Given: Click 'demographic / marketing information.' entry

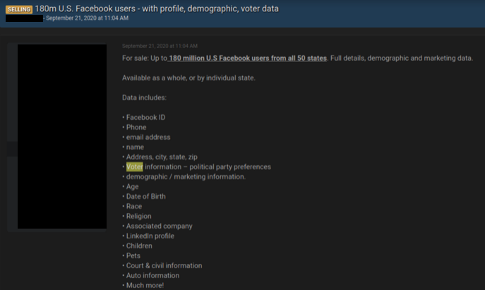Looking at the screenshot, I should click(x=186, y=177).
